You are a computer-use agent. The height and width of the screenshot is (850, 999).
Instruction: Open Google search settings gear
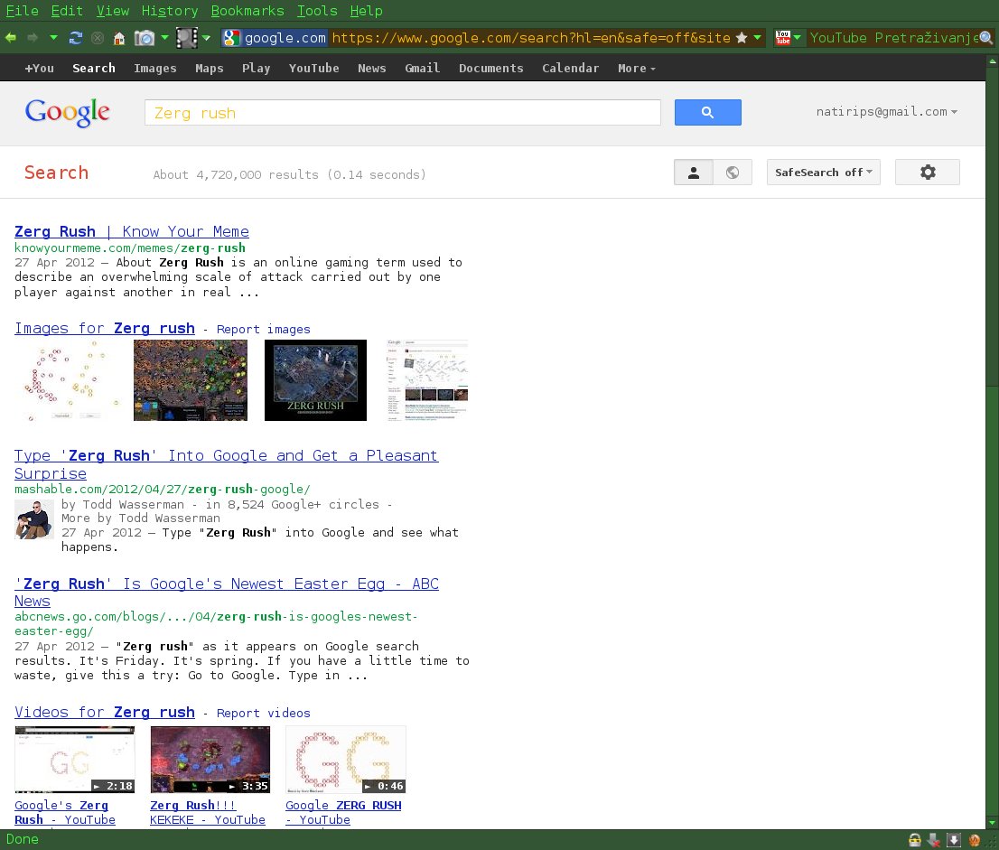(x=927, y=173)
